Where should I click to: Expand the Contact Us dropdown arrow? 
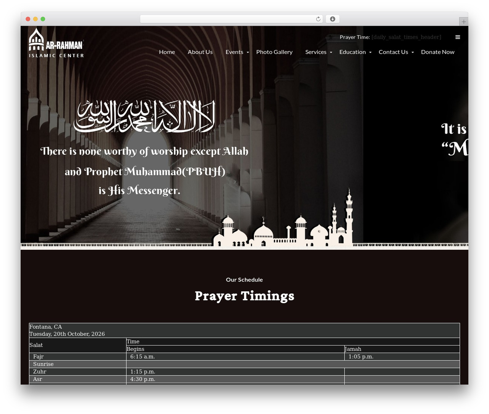(x=413, y=52)
